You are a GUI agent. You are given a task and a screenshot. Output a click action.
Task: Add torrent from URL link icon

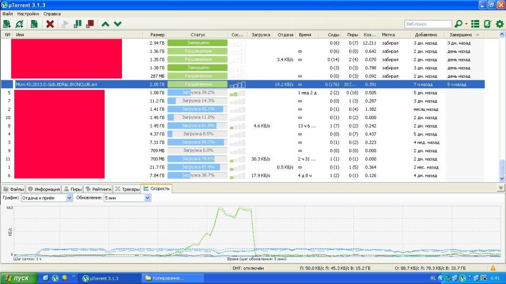pyautogui.click(x=19, y=24)
